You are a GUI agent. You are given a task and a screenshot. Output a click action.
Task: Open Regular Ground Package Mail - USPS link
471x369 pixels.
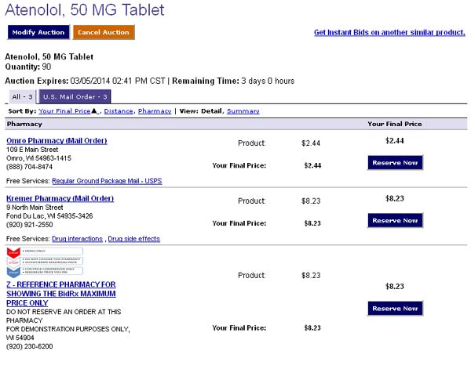pyautogui.click(x=107, y=181)
